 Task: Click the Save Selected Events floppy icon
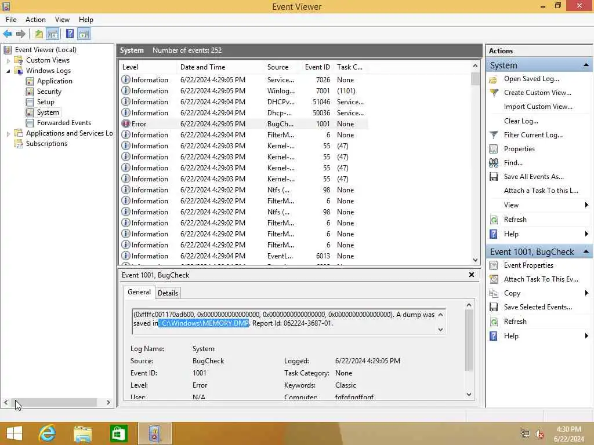click(x=494, y=307)
